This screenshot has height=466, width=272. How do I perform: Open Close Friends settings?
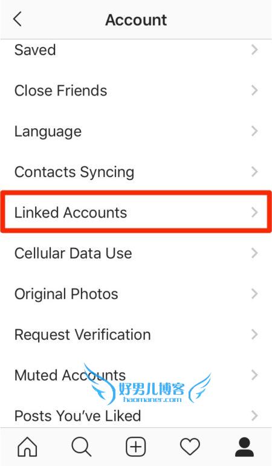coord(136,90)
